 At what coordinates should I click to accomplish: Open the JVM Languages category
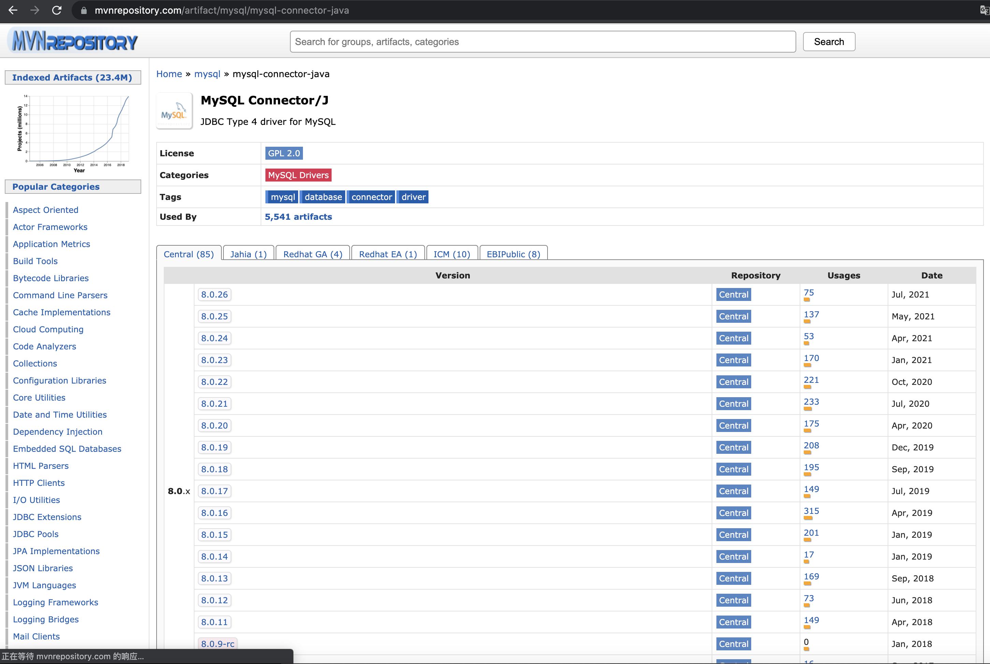pos(44,586)
